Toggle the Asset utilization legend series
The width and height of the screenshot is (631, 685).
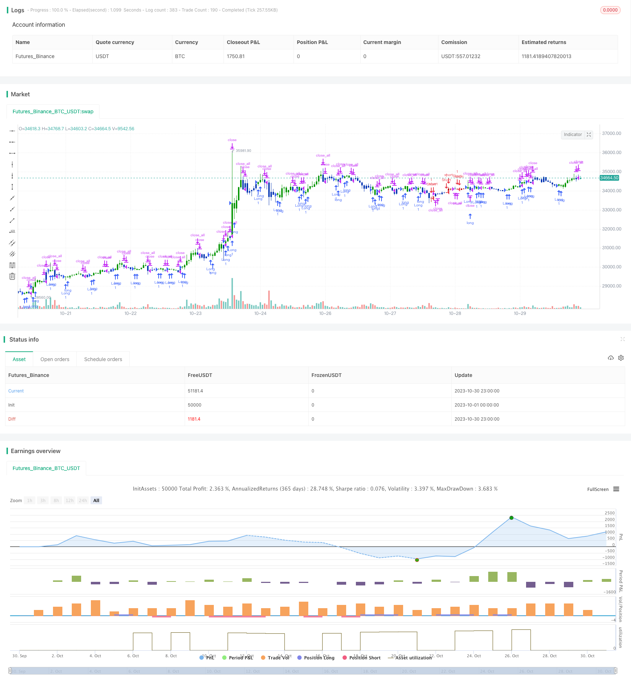(410, 658)
